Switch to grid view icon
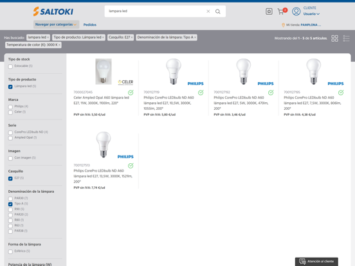 pyautogui.click(x=334, y=38)
